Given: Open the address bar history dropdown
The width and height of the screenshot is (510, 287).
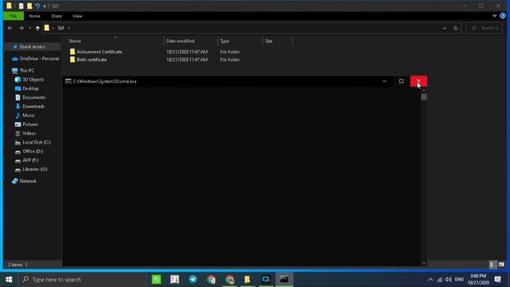Looking at the screenshot, I should pyautogui.click(x=445, y=29).
